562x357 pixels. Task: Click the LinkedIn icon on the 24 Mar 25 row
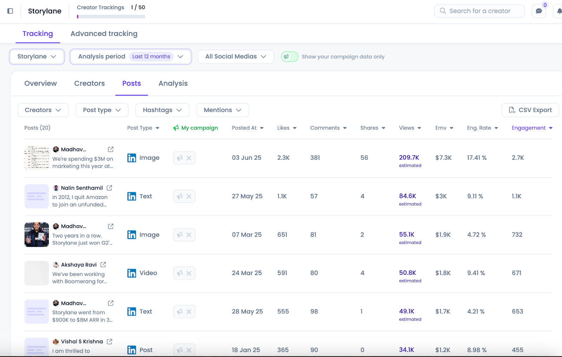point(132,273)
